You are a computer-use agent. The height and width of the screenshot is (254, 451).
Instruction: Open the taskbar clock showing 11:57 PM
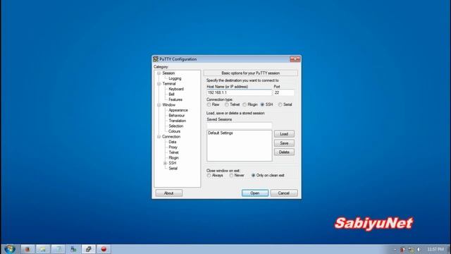click(435, 249)
